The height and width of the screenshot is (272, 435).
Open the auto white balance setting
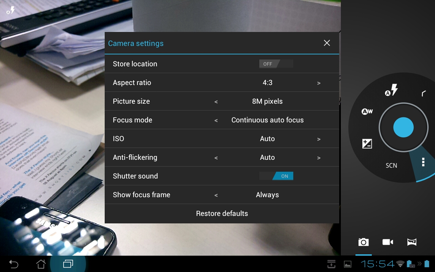(x=367, y=111)
